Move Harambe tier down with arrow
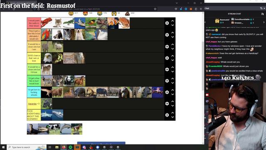Viewport: 266px width, 150px height. coord(172,106)
